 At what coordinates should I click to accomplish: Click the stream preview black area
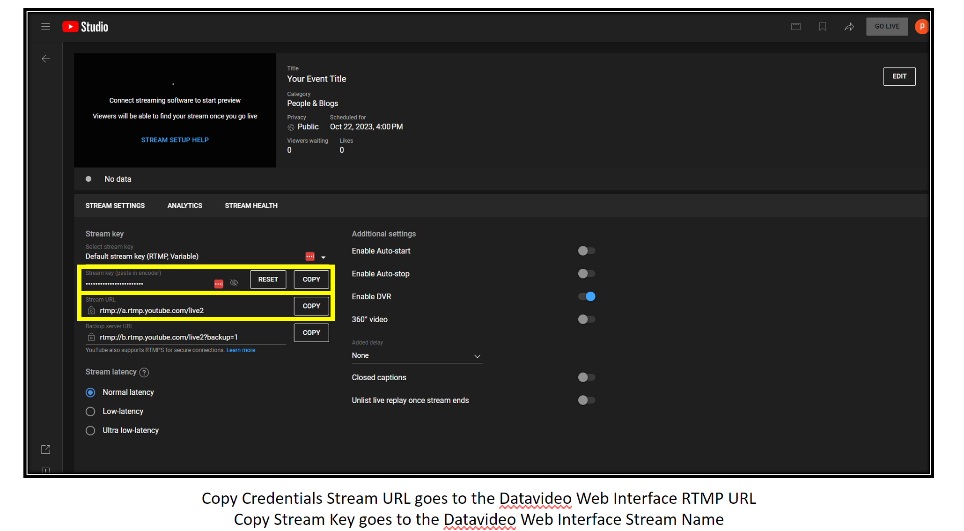click(175, 111)
